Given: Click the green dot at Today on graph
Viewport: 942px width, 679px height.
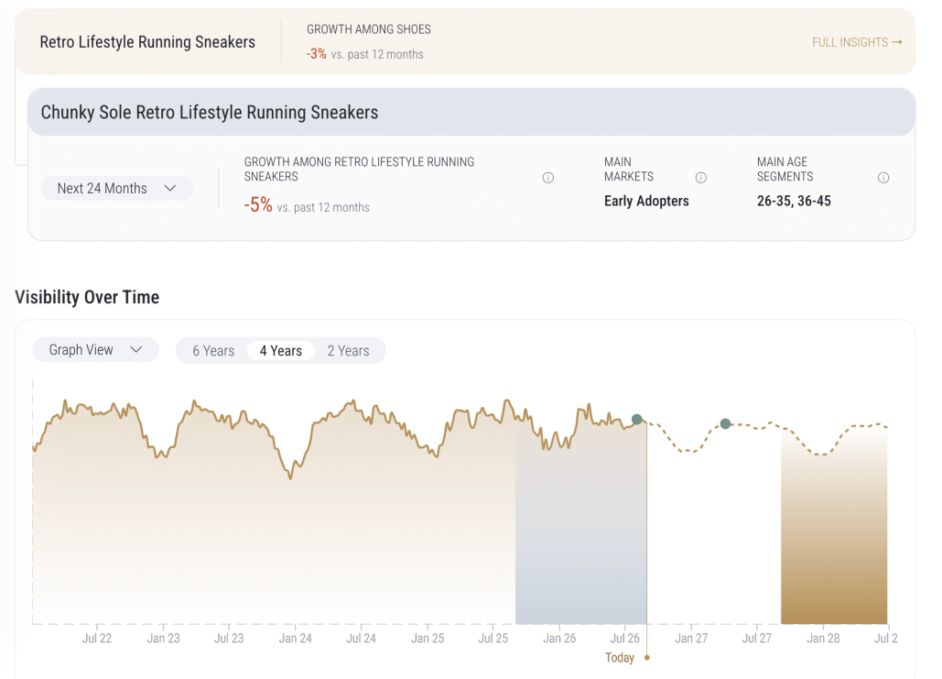Looking at the screenshot, I should [637, 419].
